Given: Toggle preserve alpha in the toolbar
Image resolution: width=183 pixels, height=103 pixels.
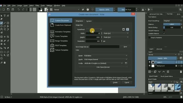Looking at the screenshot, I should 88,9.
